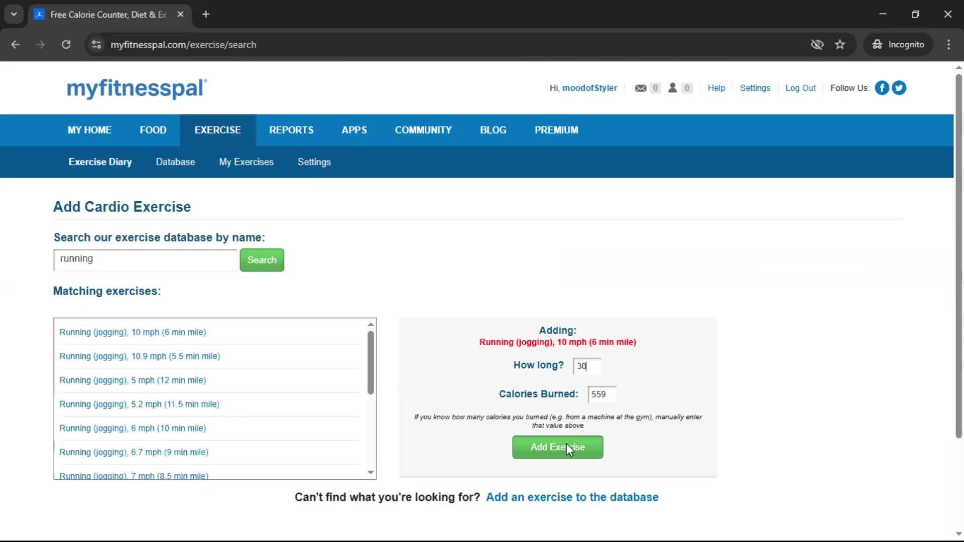
Task: Open the APPS navigation tab
Action: click(x=354, y=130)
